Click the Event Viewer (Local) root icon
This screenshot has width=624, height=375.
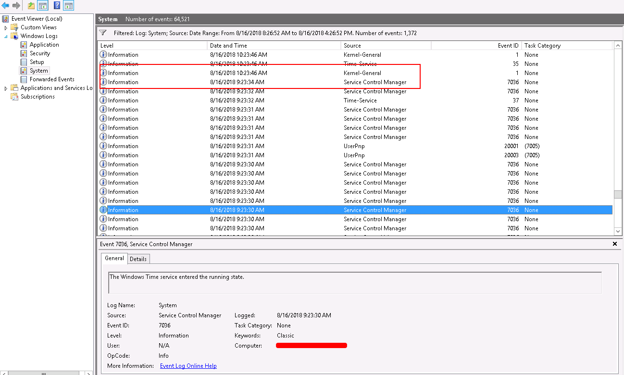coord(6,18)
